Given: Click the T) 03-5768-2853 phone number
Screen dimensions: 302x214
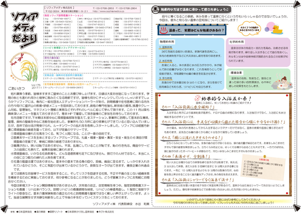Looking at the screenshot, I should [103, 8].
